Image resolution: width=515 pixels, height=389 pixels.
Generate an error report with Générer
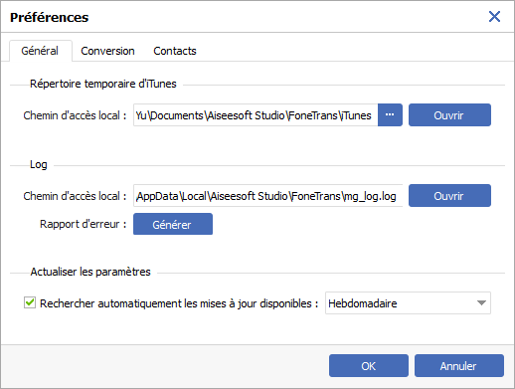(x=173, y=224)
